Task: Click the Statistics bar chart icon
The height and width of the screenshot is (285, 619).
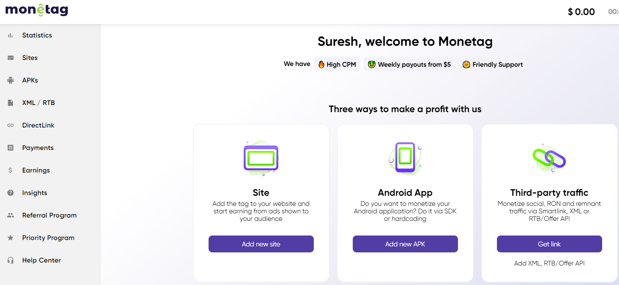Action: [x=10, y=35]
